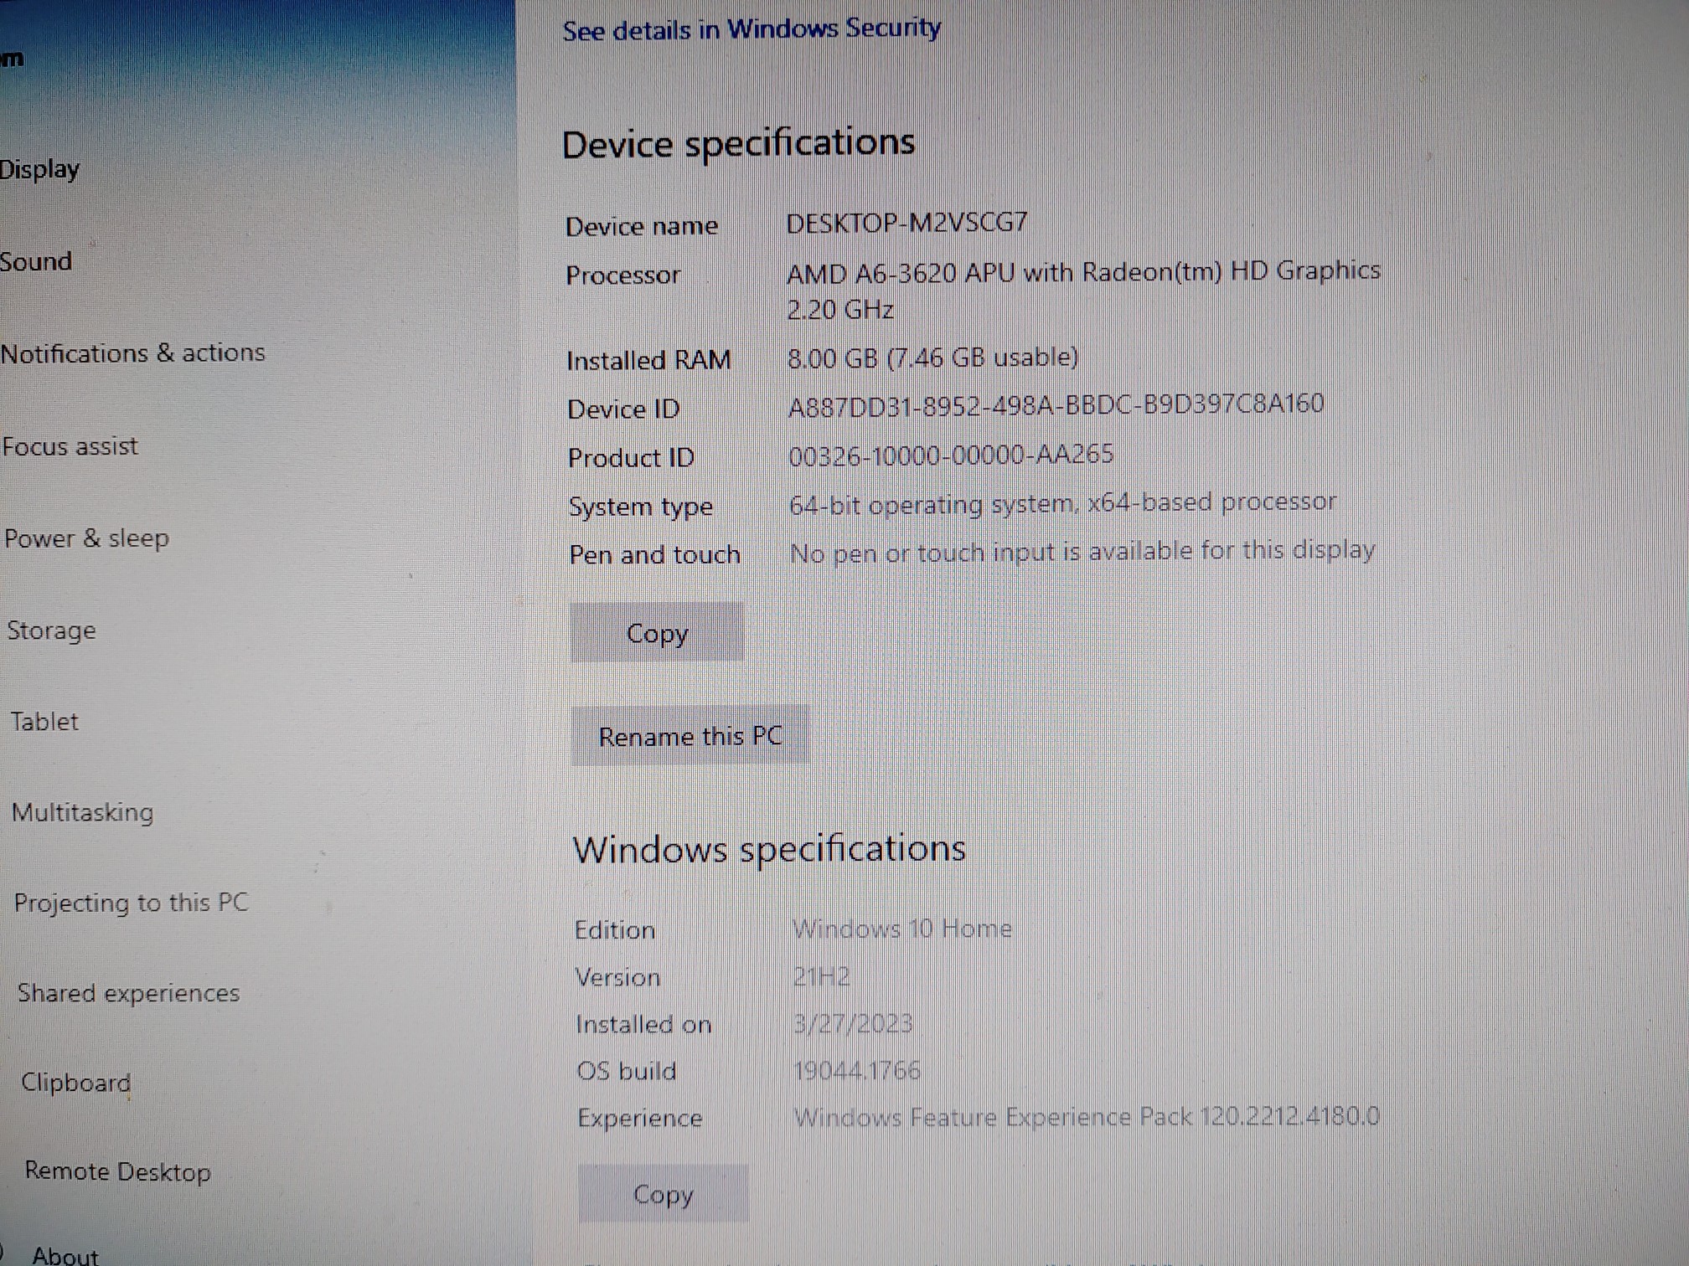Click Device specifications heading

738,144
